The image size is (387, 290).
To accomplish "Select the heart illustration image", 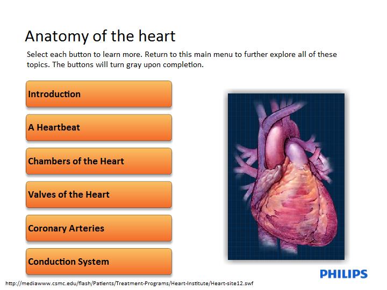I will pos(286,177).
